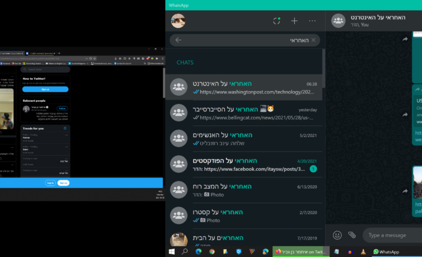Open the Windows Start menu

pyautogui.click(x=172, y=252)
